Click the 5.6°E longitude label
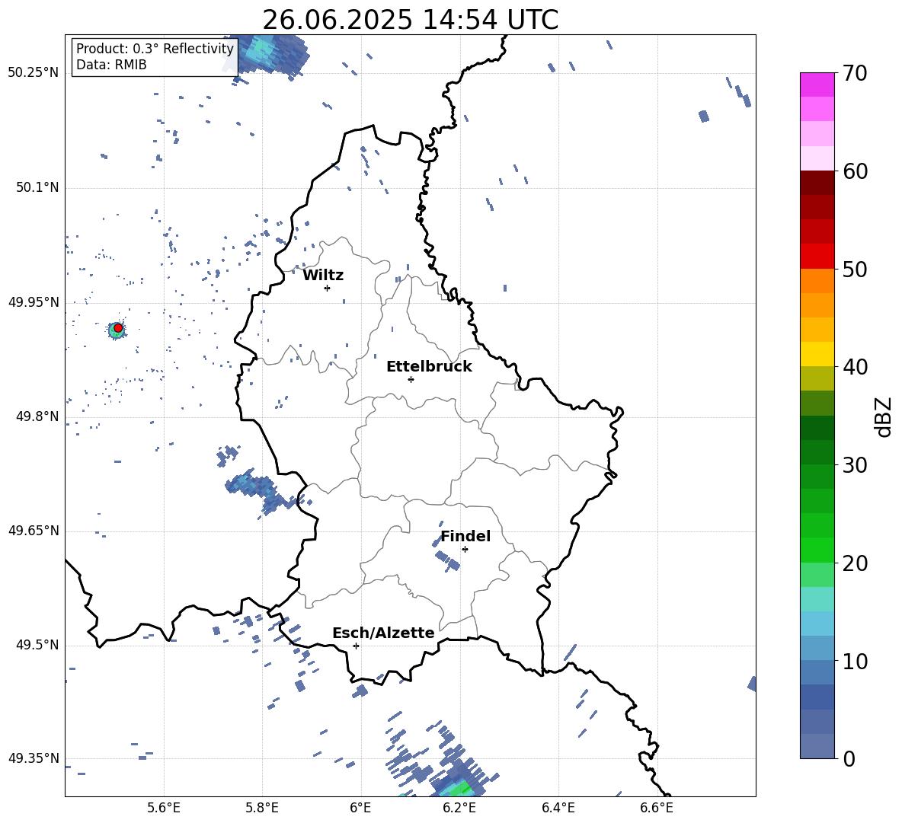Viewport: 902px width, 823px height. 164,808
